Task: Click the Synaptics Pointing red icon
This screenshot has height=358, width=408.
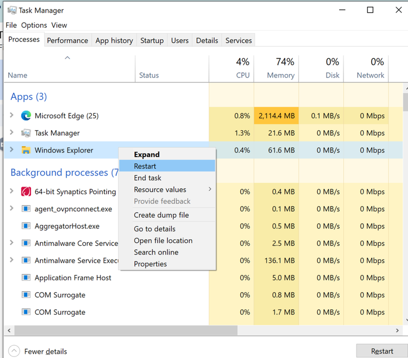Action: (26, 192)
